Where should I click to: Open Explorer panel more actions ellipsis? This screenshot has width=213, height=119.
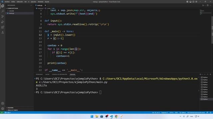31,5
